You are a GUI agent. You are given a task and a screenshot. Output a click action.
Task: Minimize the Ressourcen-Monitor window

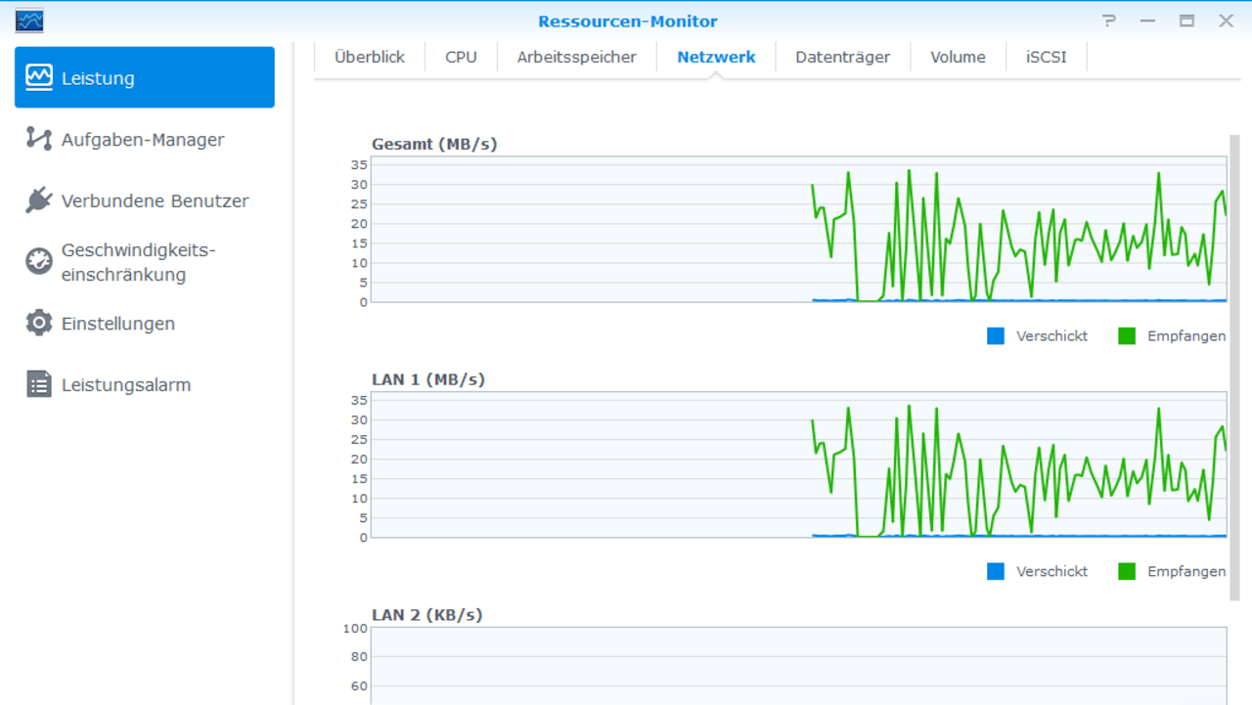[x=1147, y=21]
